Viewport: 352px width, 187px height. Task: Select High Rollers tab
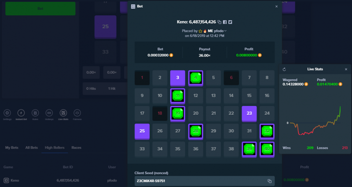55,148
